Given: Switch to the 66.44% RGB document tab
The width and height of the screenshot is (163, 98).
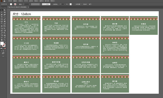Looking at the screenshot, I should 17,7.
